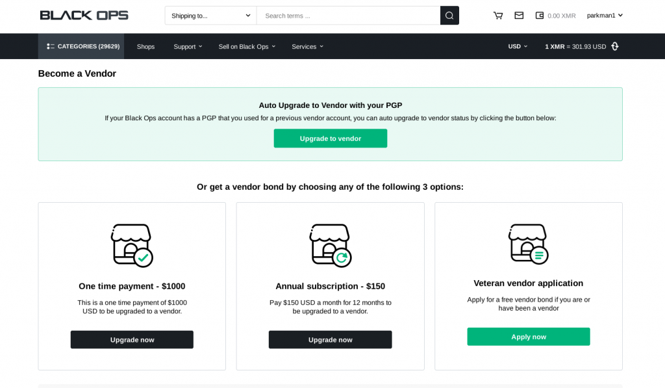Click the annual subscription shop icon
Image resolution: width=665 pixels, height=388 pixels.
[x=331, y=246]
